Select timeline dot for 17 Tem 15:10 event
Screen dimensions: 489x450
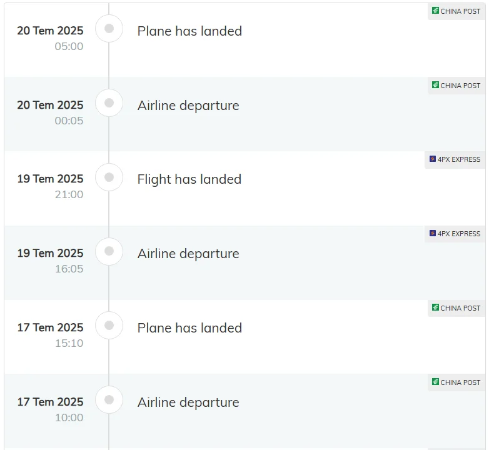point(109,326)
